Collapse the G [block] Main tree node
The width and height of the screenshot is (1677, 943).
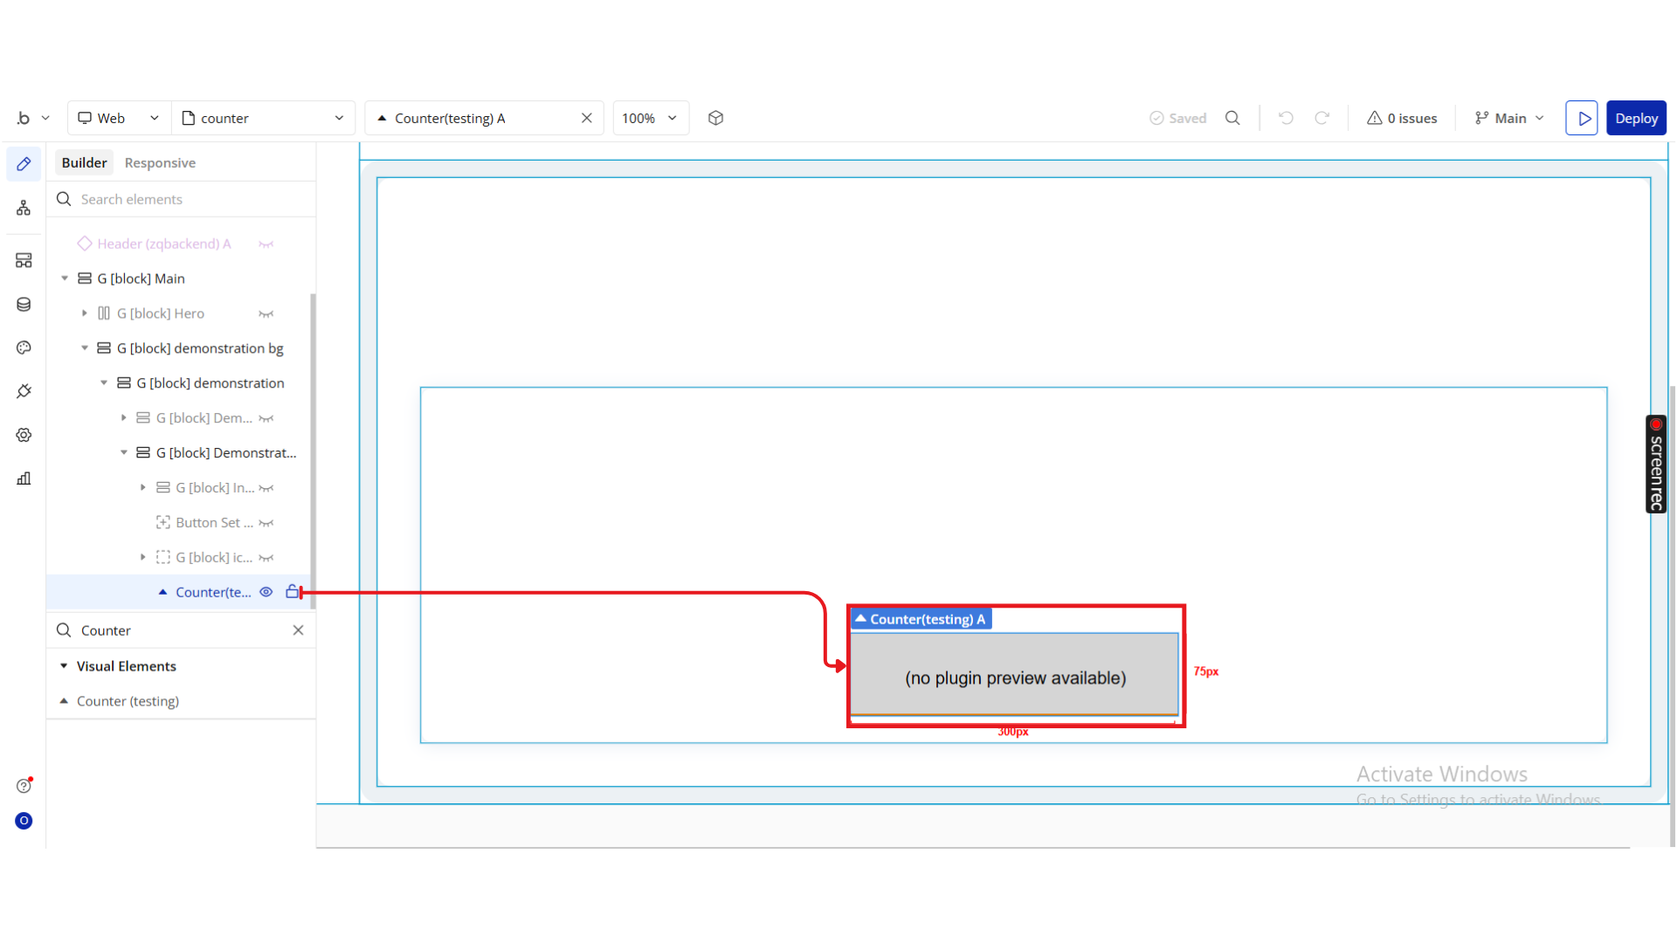pyautogui.click(x=65, y=279)
